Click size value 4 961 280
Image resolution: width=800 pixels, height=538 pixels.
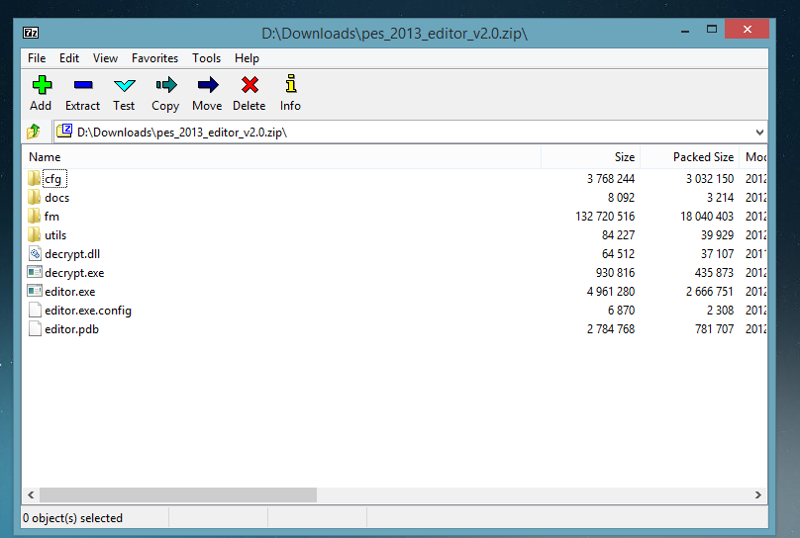click(x=611, y=292)
